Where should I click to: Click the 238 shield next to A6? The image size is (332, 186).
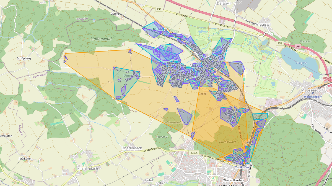pyautogui.click(x=280, y=44)
